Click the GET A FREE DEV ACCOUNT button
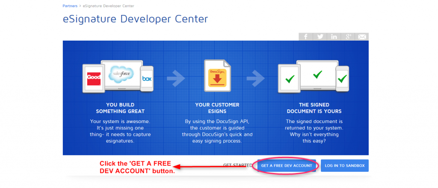 click(x=287, y=166)
